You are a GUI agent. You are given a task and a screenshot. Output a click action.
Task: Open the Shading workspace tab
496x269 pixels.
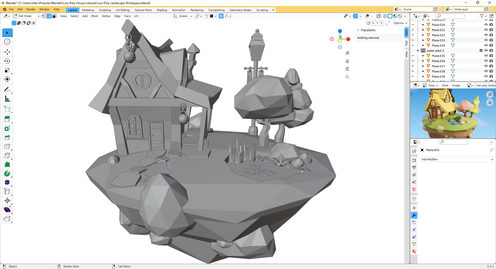coord(162,10)
